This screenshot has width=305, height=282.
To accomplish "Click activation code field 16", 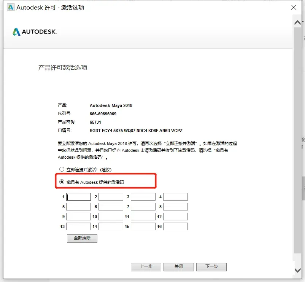I will 175,226.
